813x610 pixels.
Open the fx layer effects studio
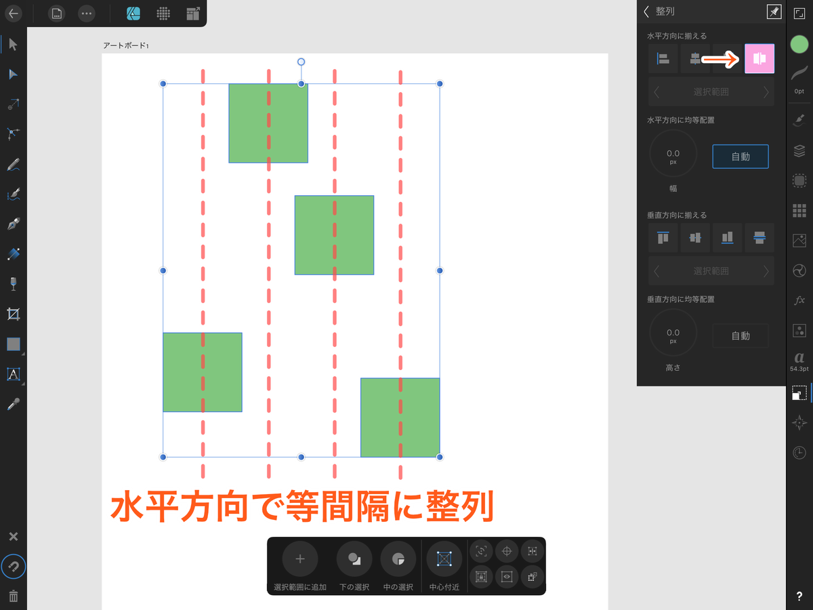799,300
